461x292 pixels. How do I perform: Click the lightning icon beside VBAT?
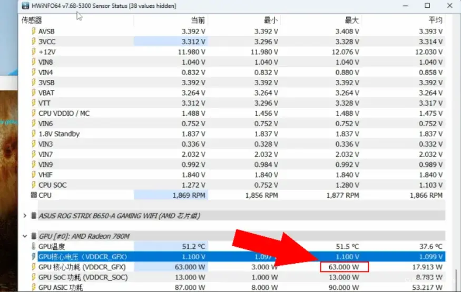point(34,93)
